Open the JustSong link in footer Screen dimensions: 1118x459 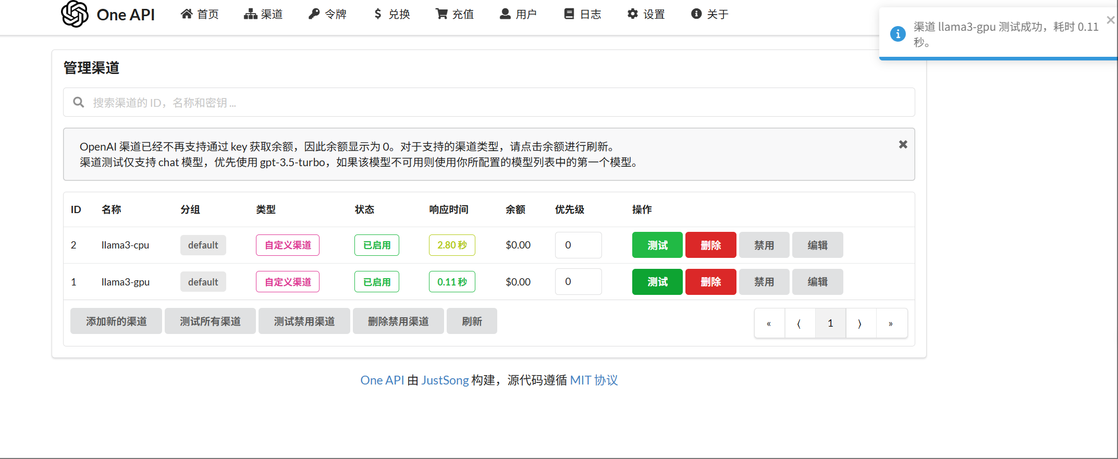tap(445, 380)
